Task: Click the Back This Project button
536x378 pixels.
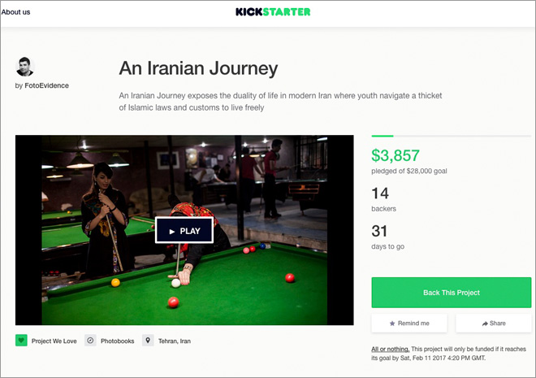Action: point(452,293)
